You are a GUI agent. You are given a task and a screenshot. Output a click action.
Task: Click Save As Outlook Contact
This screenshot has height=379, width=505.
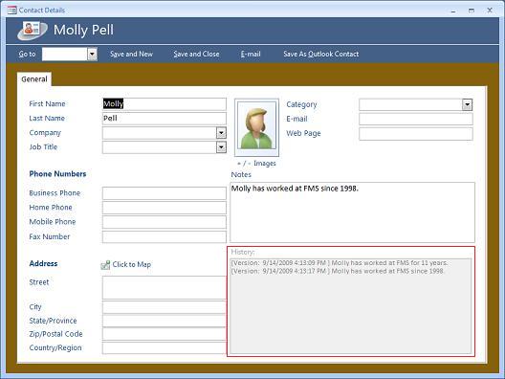[321, 55]
